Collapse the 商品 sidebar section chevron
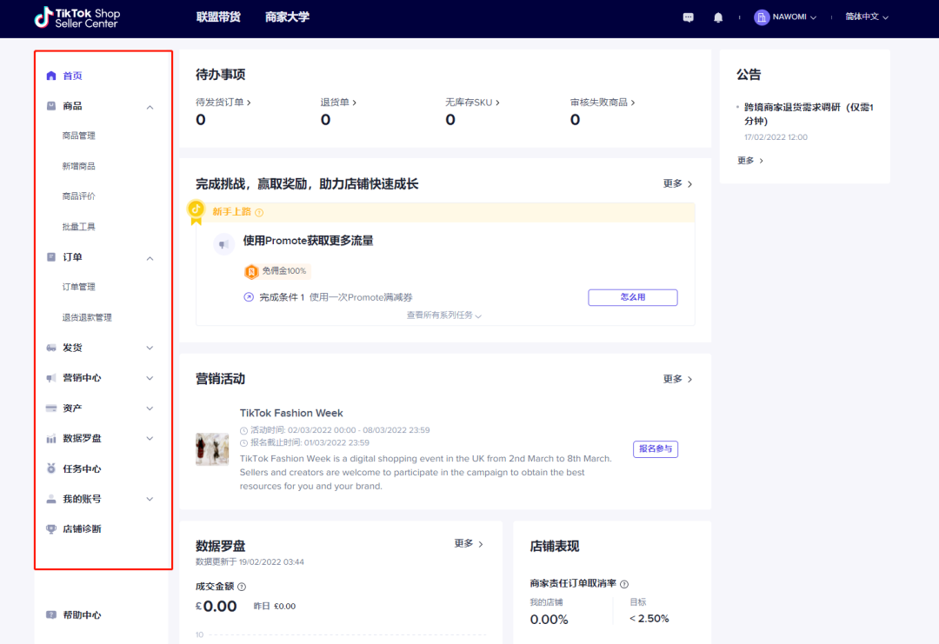 tap(150, 107)
